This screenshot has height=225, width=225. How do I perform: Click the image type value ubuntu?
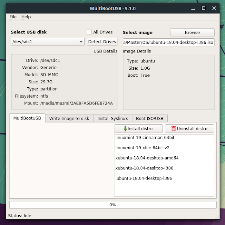pos(148,61)
